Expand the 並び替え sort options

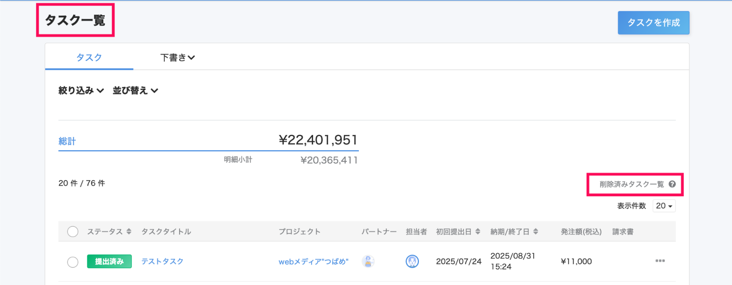coord(135,90)
